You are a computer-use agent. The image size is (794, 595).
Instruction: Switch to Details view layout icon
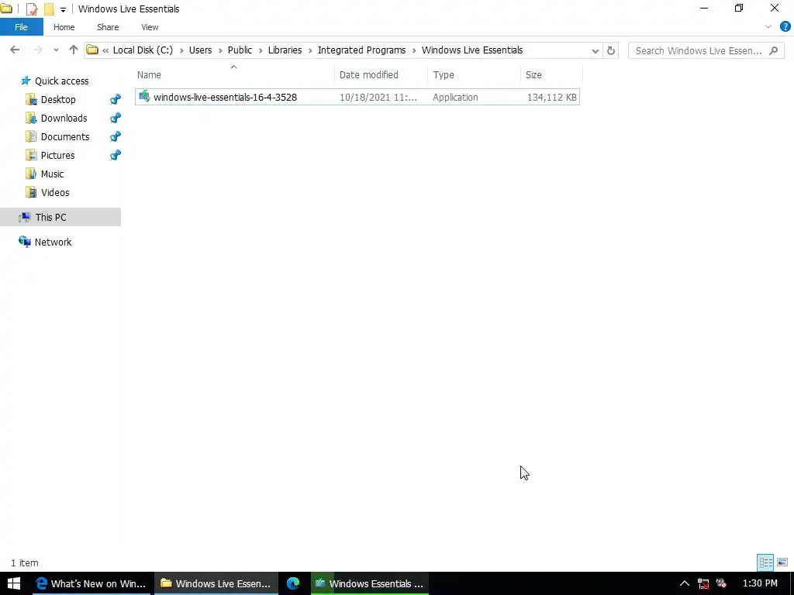[765, 562]
